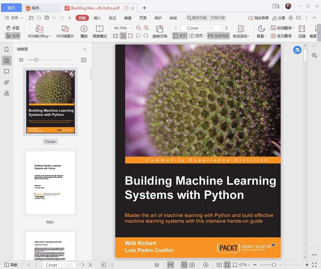
Task: Open comments panel icon in sidebar
Action: coord(7,71)
